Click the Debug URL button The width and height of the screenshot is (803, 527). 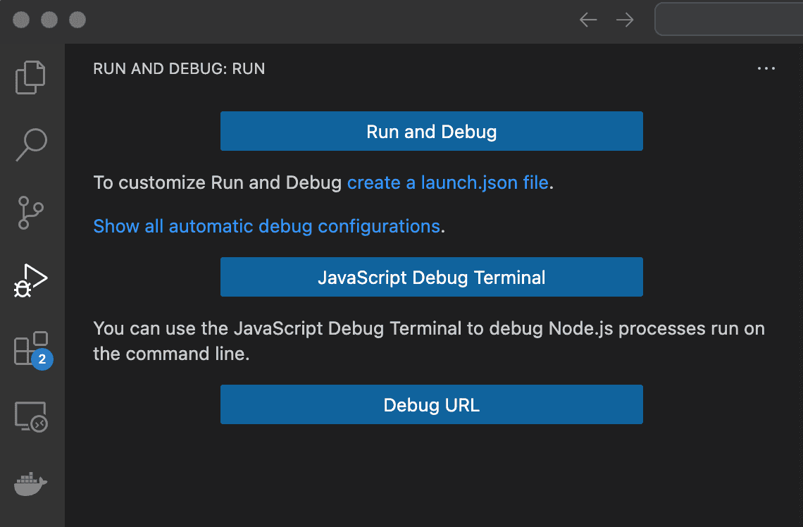pos(432,404)
